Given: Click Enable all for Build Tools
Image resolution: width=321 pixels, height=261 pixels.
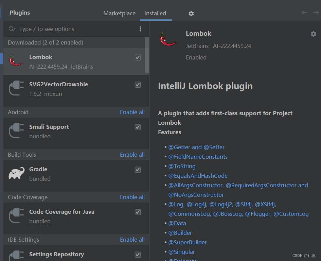Looking at the screenshot, I should [132, 155].
